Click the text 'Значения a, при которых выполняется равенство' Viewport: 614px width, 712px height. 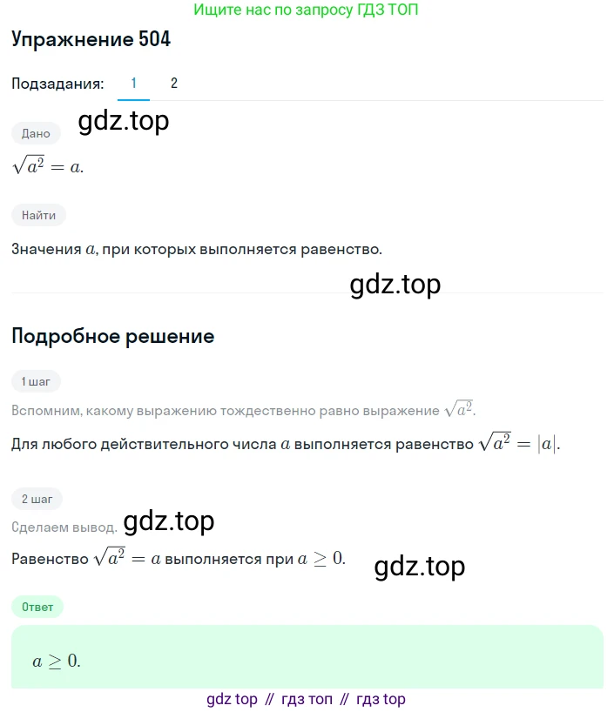click(x=196, y=249)
